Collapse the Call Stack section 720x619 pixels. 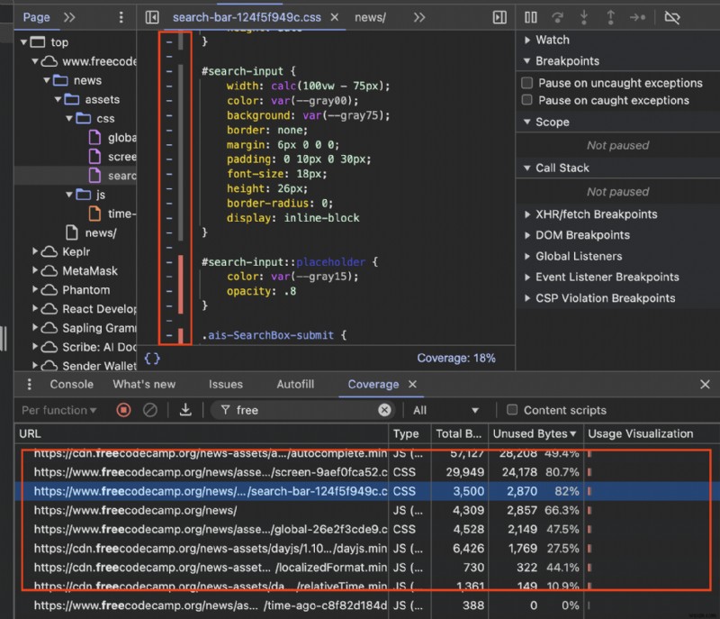pyautogui.click(x=527, y=168)
